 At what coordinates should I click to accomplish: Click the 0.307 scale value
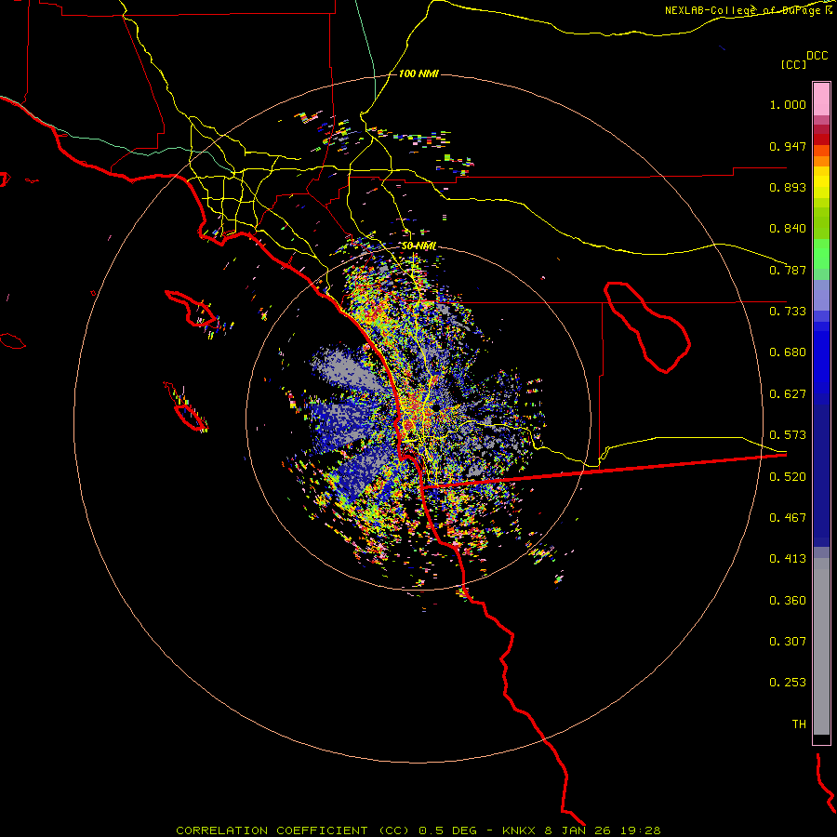point(788,642)
